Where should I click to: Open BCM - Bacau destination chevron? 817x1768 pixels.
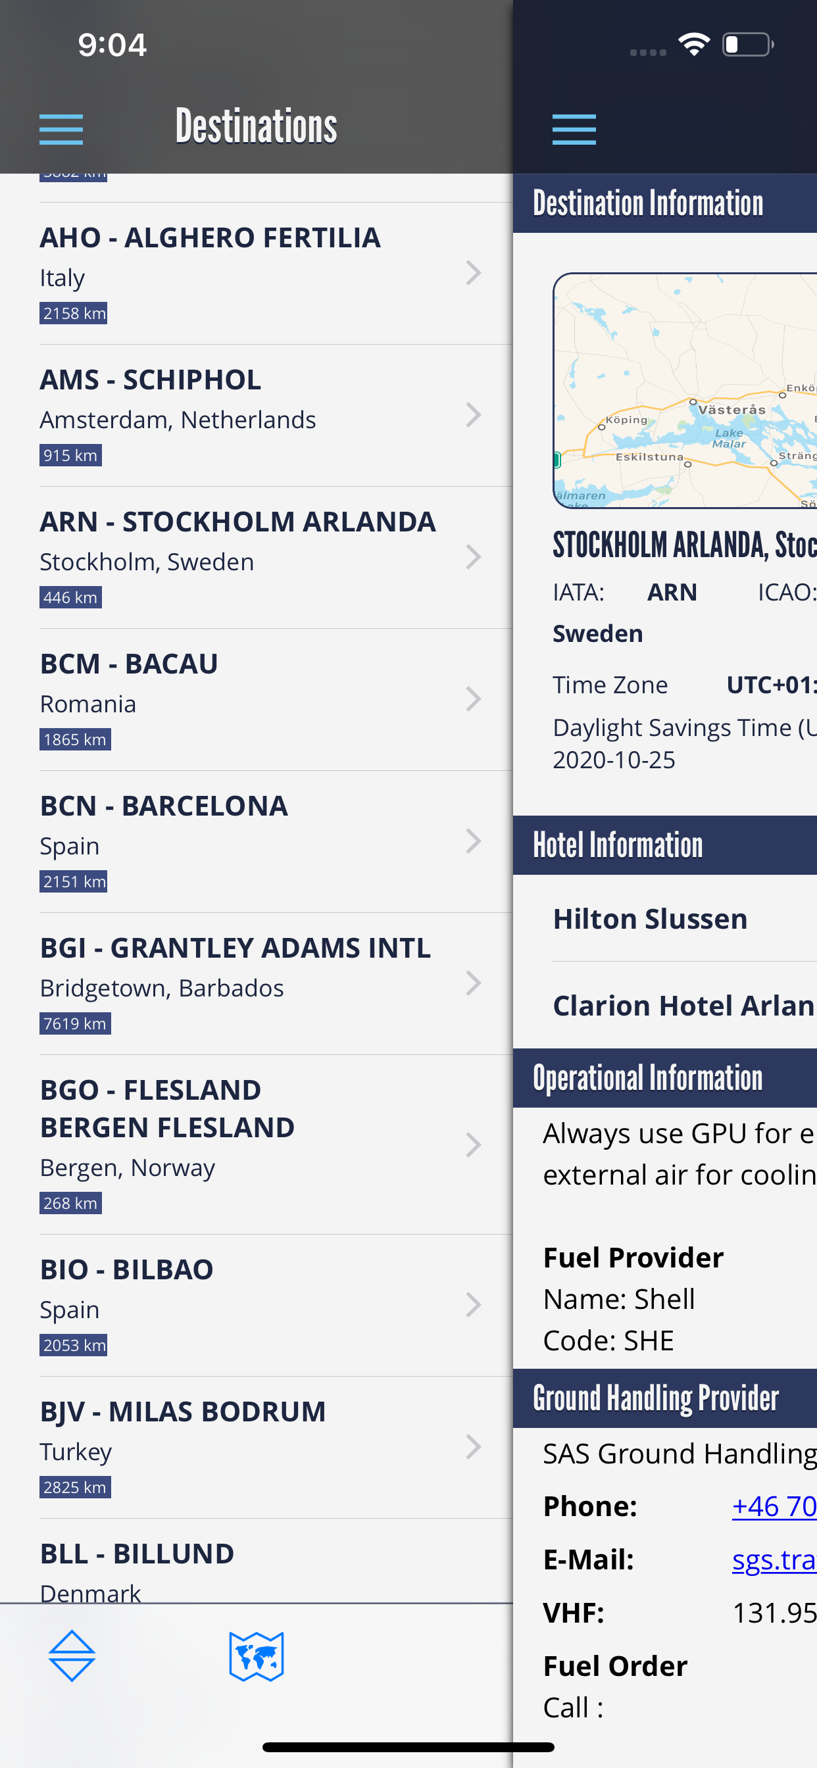coord(473,699)
